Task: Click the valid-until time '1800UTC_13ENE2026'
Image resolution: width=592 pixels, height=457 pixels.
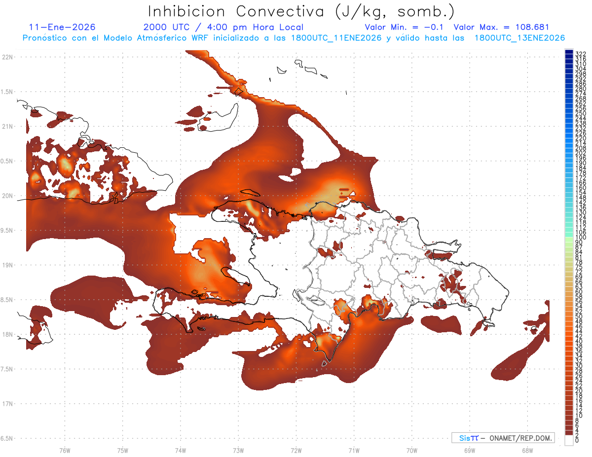Action: point(519,37)
